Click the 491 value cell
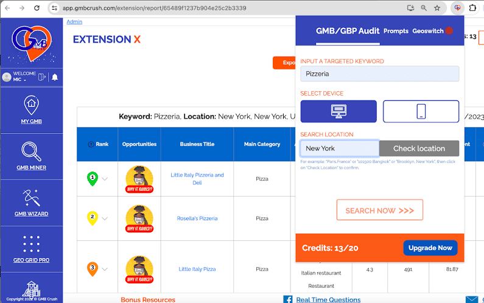484x303 pixels. point(408,270)
